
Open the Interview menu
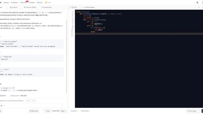click(23, 3)
